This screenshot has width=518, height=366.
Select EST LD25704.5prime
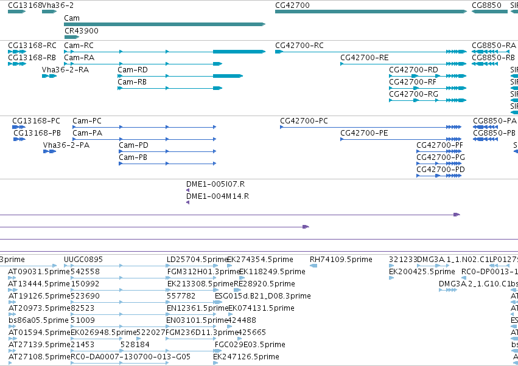(192, 266)
